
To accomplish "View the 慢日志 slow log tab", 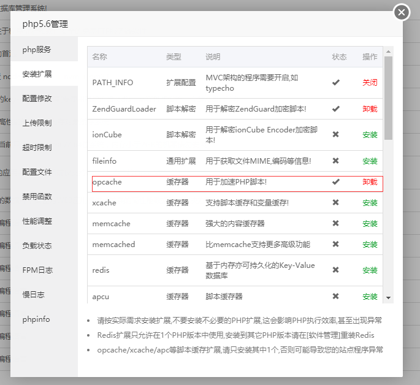I will click(x=33, y=294).
